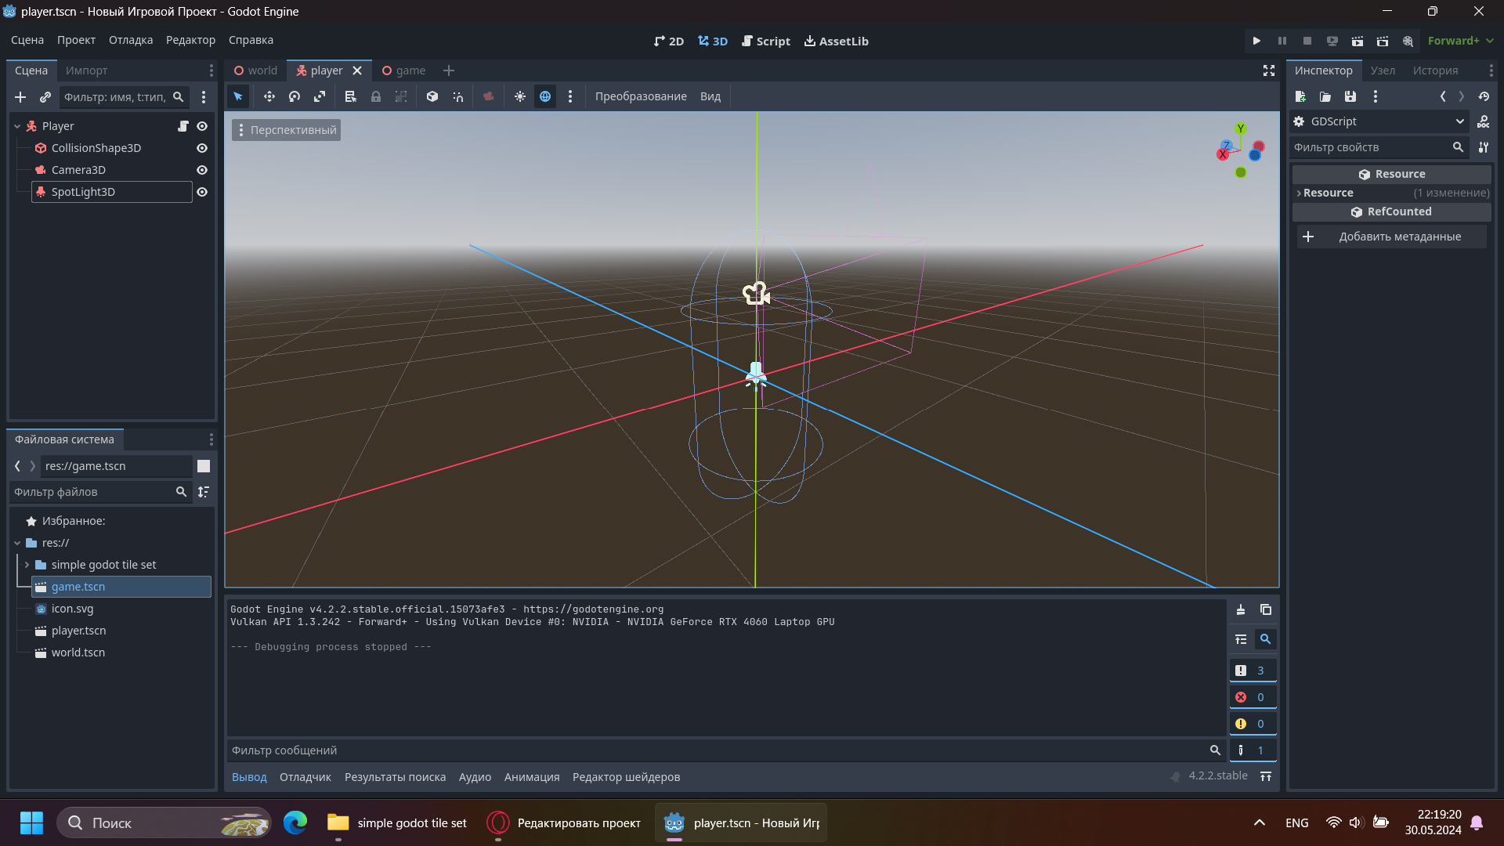Screen dimensions: 1504x846
Task: Select the Scale tool
Action: pyautogui.click(x=320, y=96)
